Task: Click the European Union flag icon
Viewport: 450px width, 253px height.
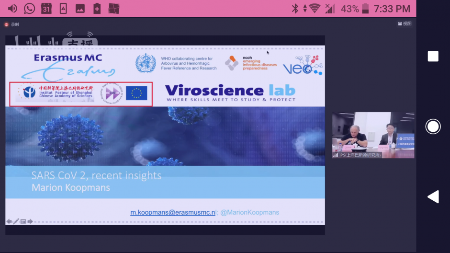Action: pyautogui.click(x=136, y=93)
